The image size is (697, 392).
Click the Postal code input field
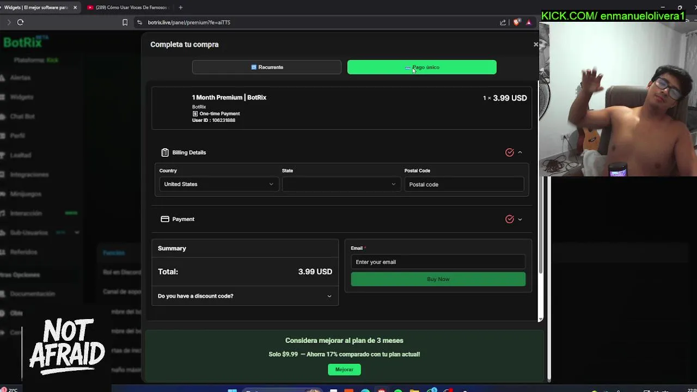464,185
